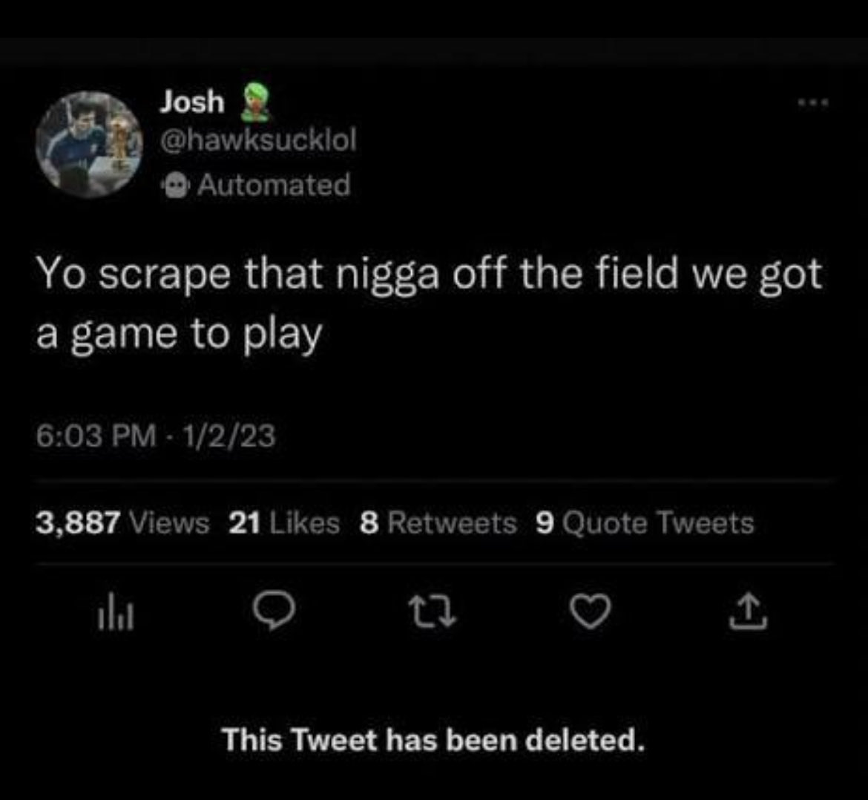This screenshot has height=800, width=868.
Task: Open the share upload arrow icon
Action: point(748,612)
